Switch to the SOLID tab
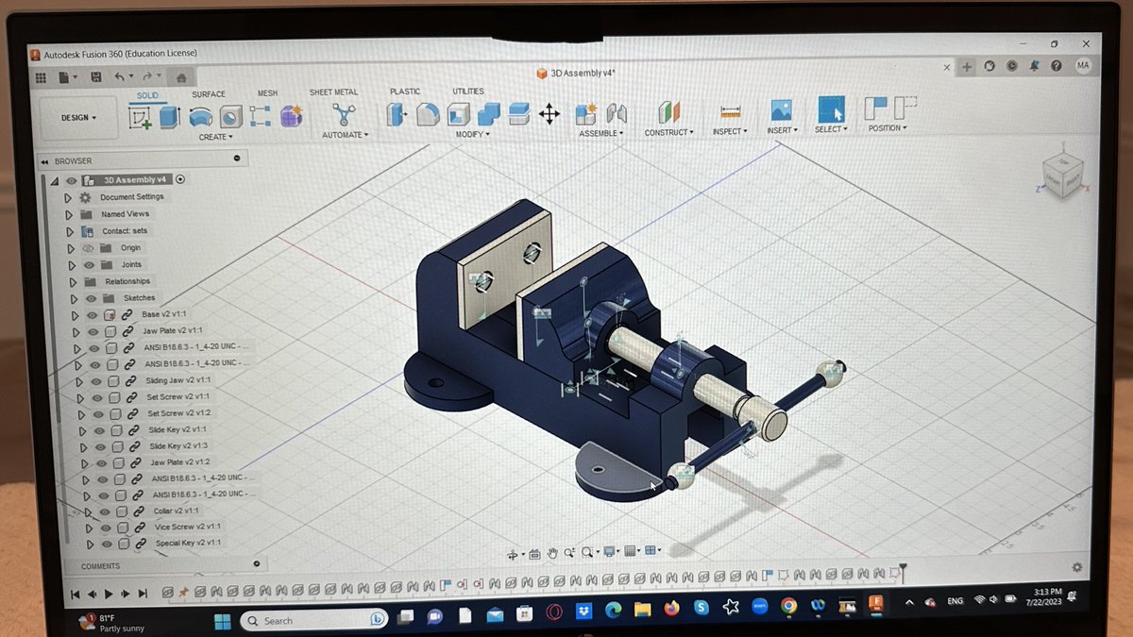The width and height of the screenshot is (1133, 637). (147, 95)
